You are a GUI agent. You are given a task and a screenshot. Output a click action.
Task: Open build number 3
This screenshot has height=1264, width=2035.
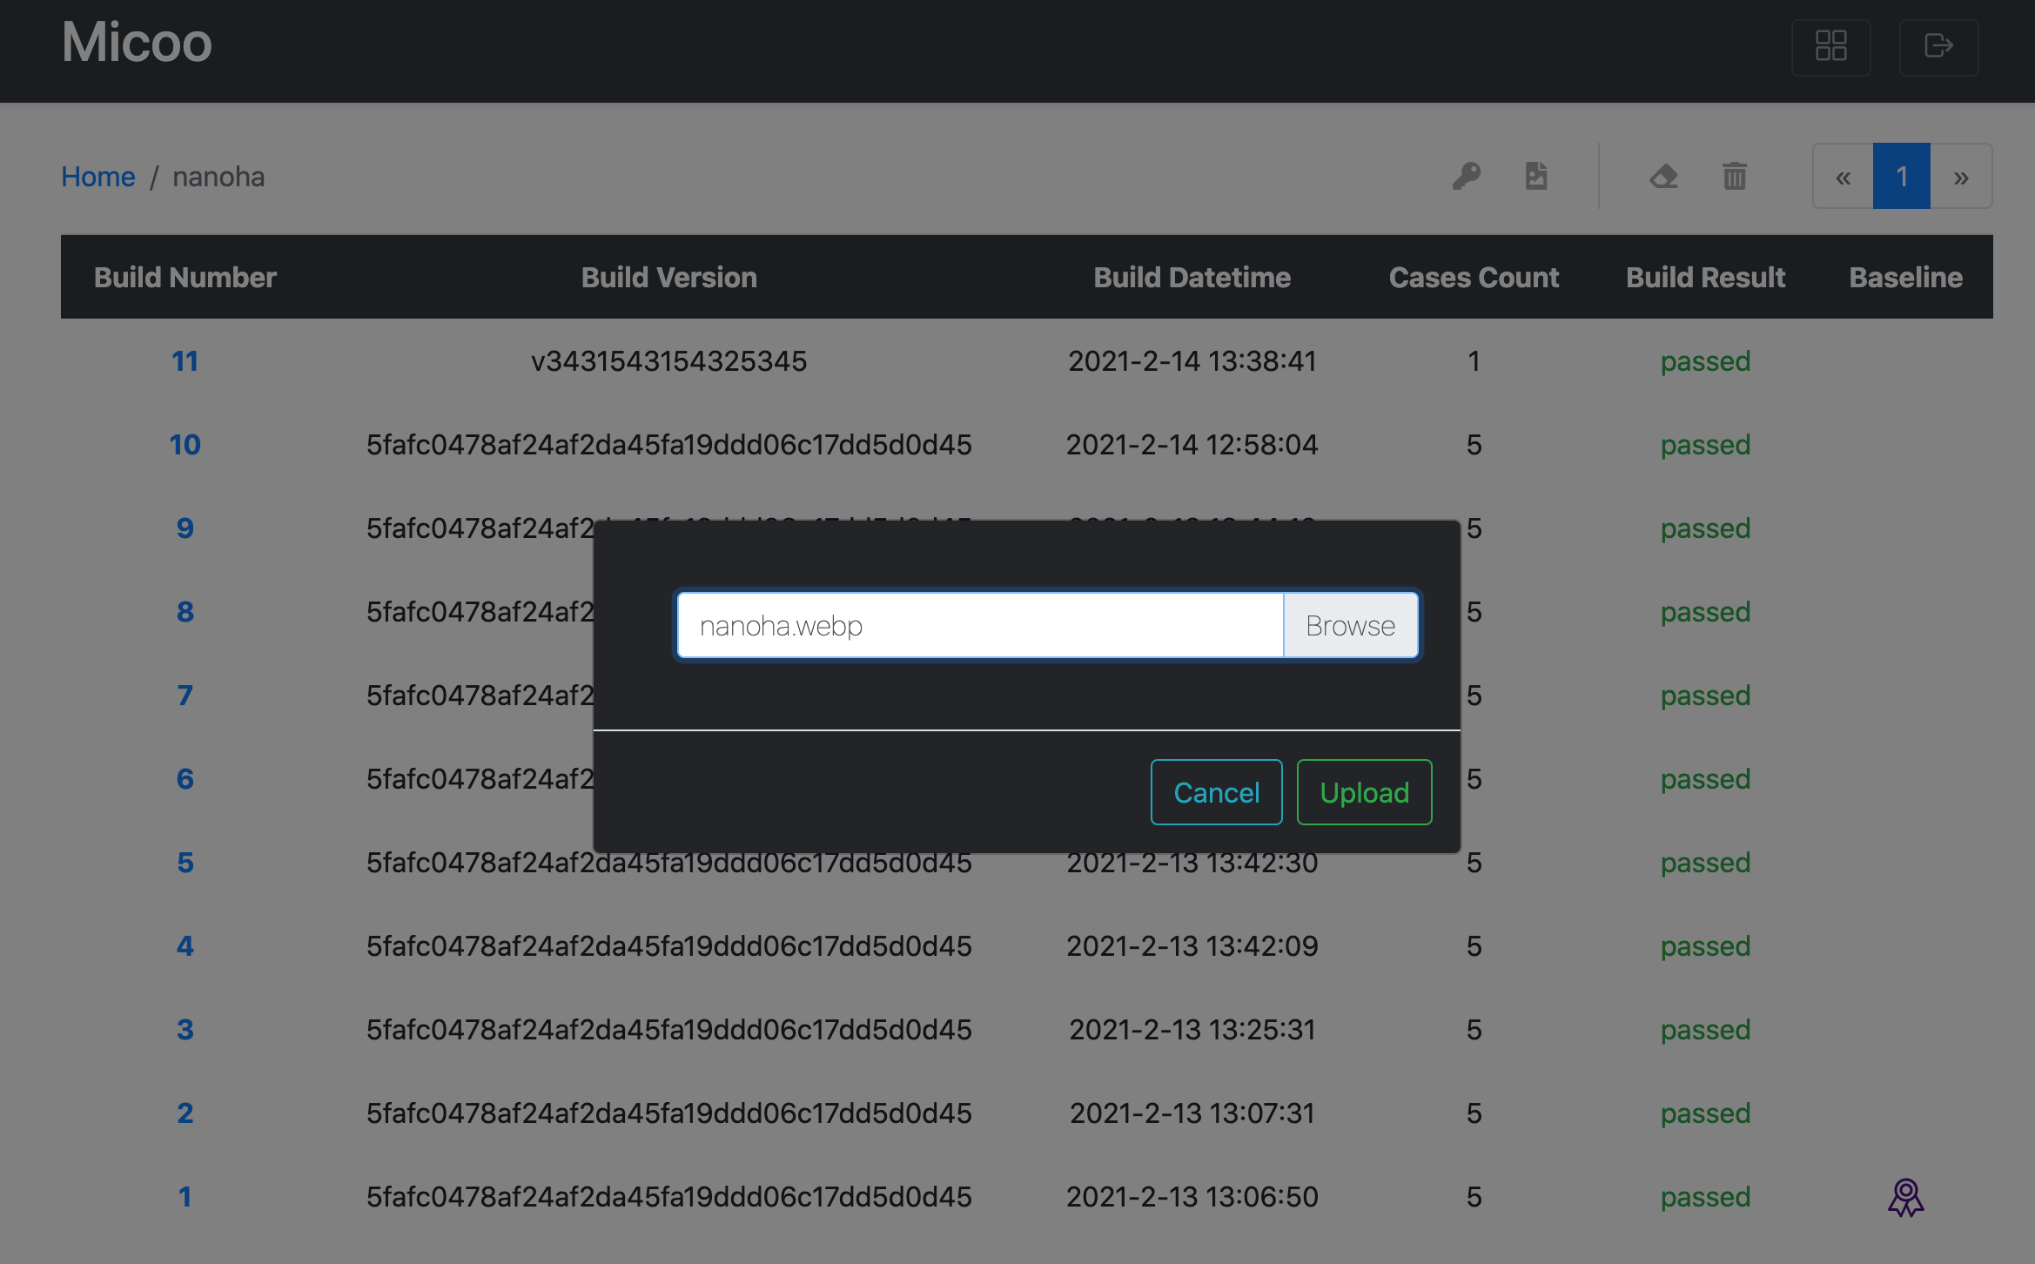click(x=185, y=1030)
